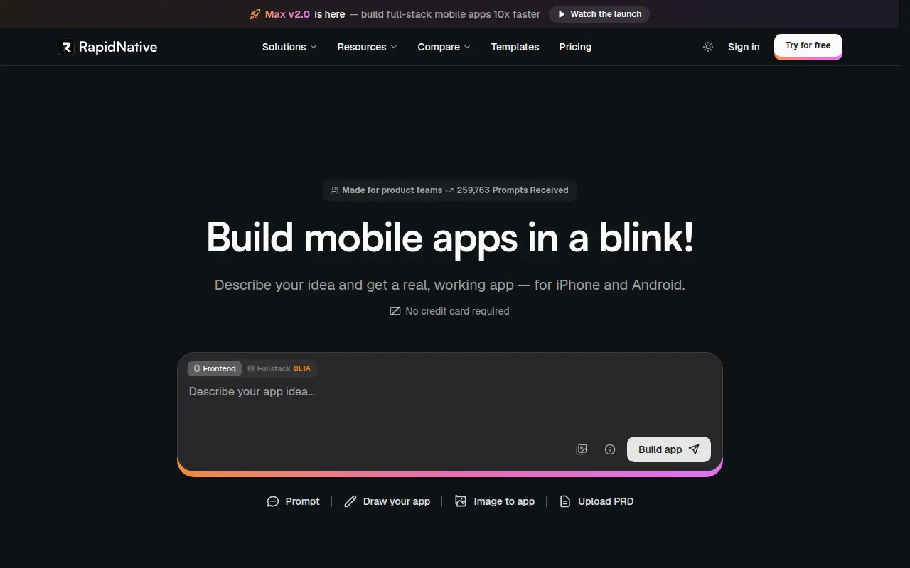Click the info circle icon near Build app
910x568 pixels.
tap(610, 449)
